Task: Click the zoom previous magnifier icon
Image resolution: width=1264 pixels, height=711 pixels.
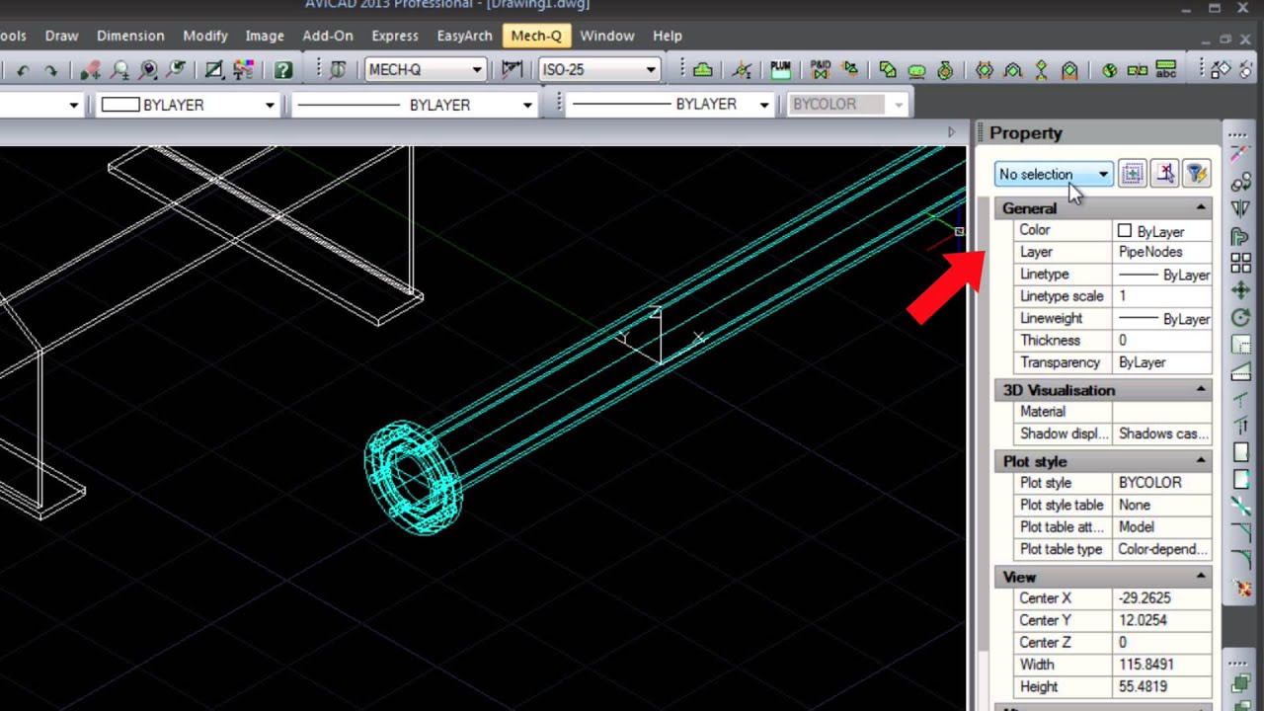Action: coord(177,70)
